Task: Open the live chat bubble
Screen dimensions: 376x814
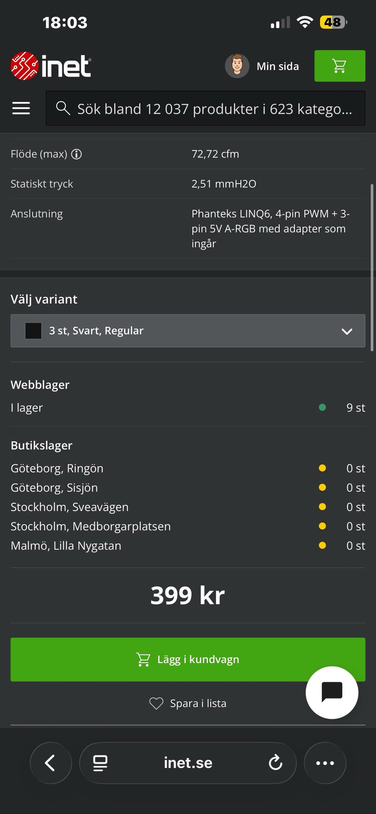Action: coord(332,692)
